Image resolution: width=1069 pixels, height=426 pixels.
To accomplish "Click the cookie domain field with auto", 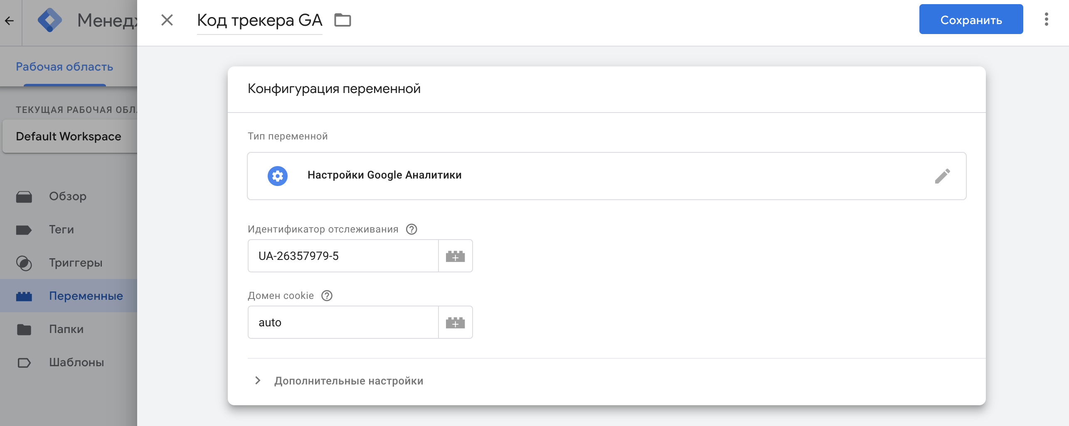I will tap(343, 322).
